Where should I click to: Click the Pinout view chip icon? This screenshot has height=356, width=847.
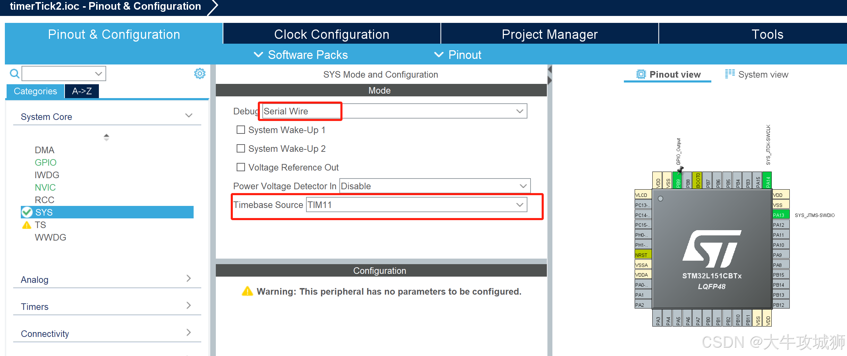pos(641,74)
